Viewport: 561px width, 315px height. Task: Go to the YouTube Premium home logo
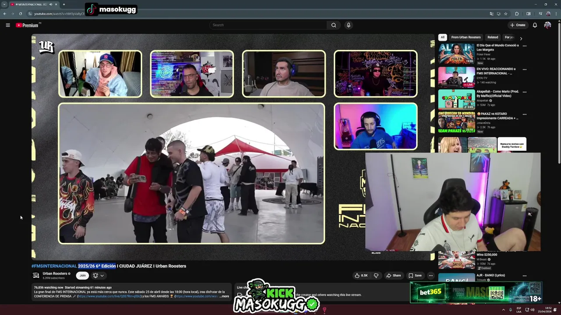[x=27, y=25]
